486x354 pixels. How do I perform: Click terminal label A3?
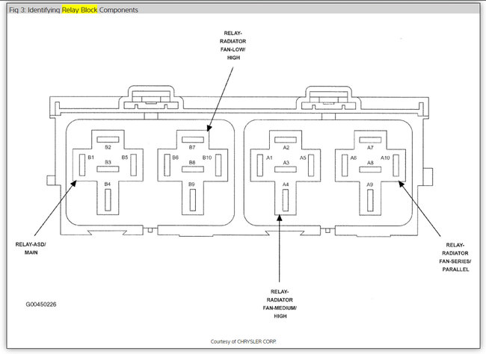pos(286,162)
